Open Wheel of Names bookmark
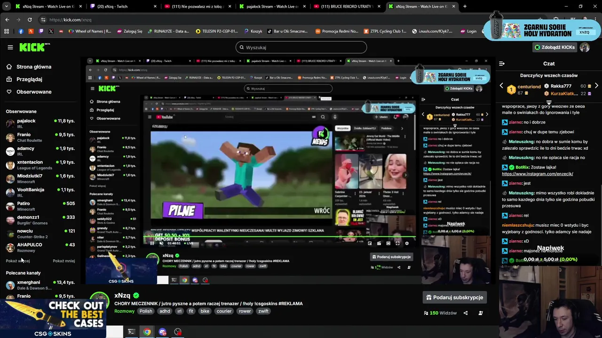Screen dimensions: 602x338 coord(89,31)
